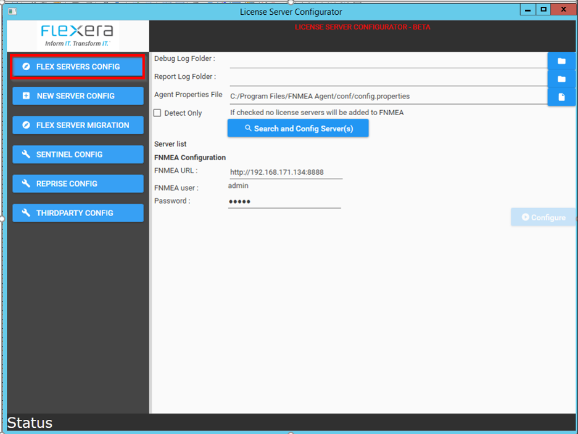Click the compass icon on Flex Servers Config
The width and height of the screenshot is (578, 434).
coord(26,66)
